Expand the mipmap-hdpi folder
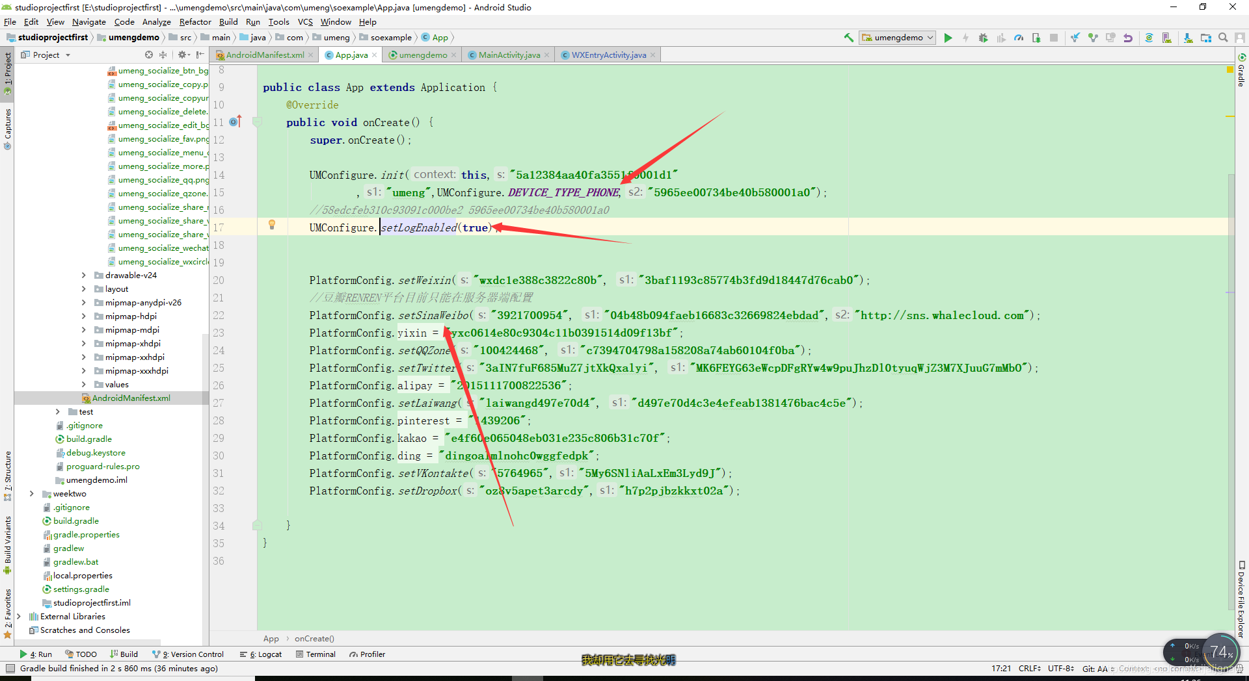Screen dimensions: 1249x681 (83, 316)
